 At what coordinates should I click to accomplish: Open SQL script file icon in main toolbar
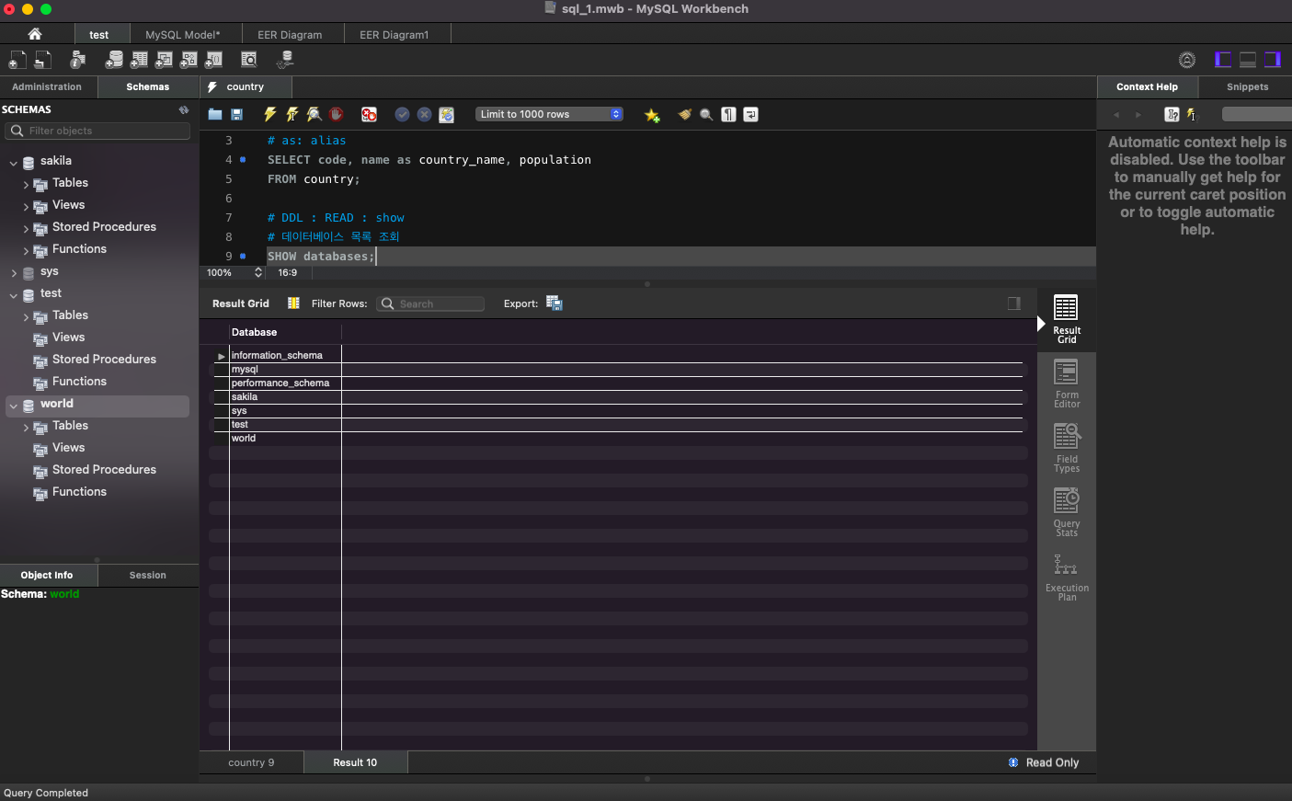click(x=42, y=60)
